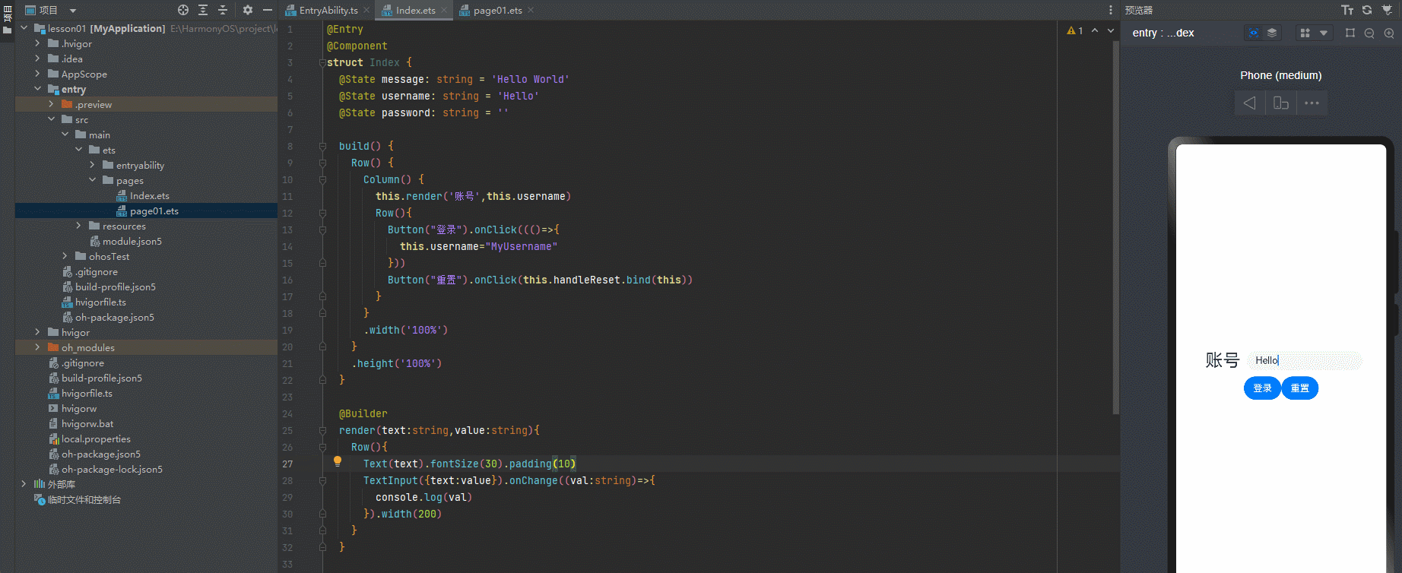1402x573 pixels.
Task: Click the zoom out magnifier in previewer
Action: (1369, 33)
